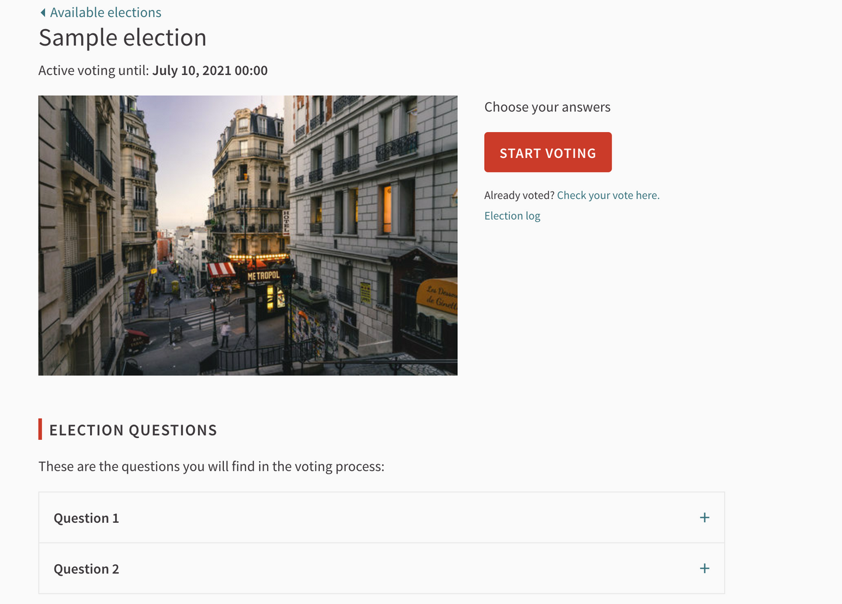
Task: Open the Available elections link
Action: coord(105,12)
